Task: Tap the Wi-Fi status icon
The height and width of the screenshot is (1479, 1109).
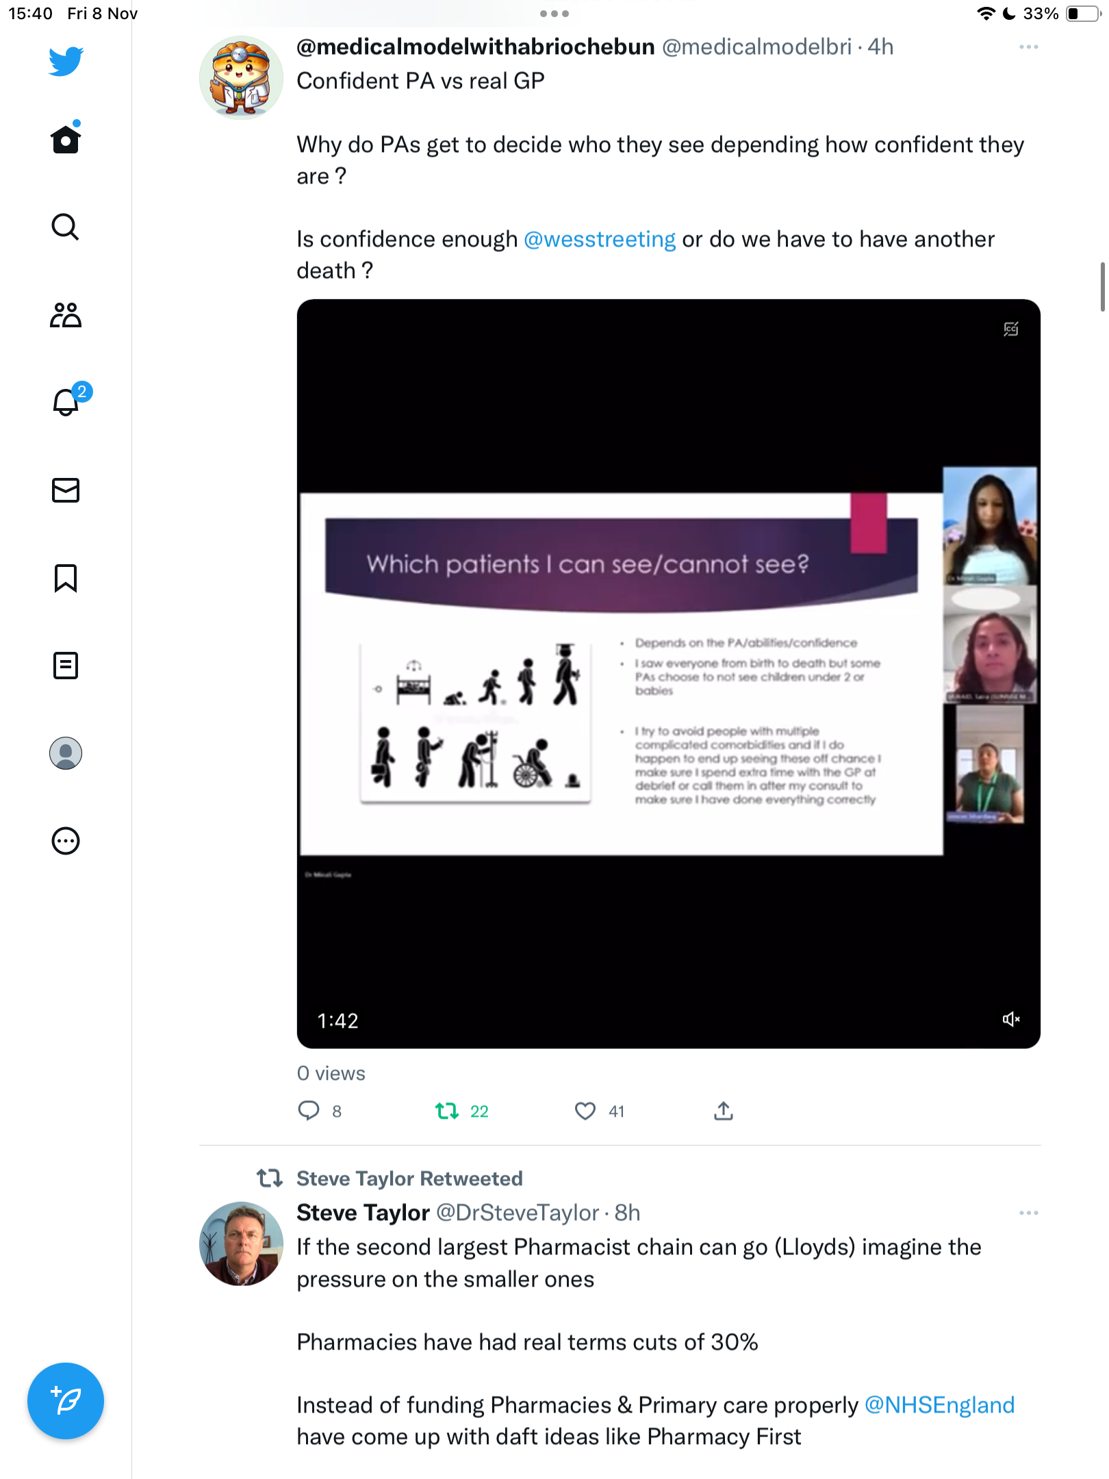Action: (986, 14)
